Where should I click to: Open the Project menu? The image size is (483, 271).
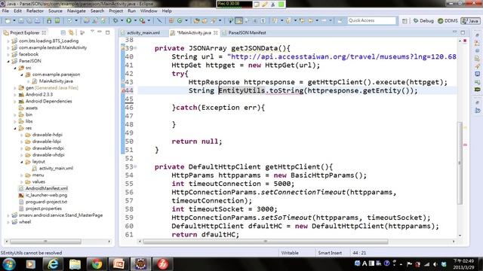tap(115, 11)
